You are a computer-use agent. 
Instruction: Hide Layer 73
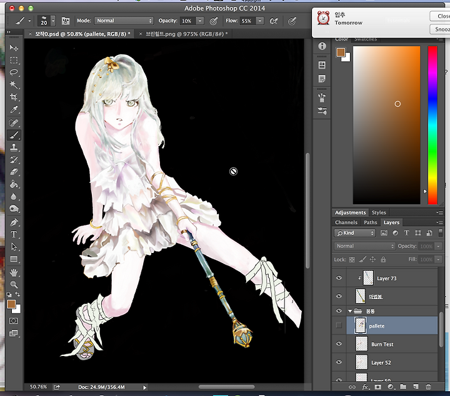339,277
